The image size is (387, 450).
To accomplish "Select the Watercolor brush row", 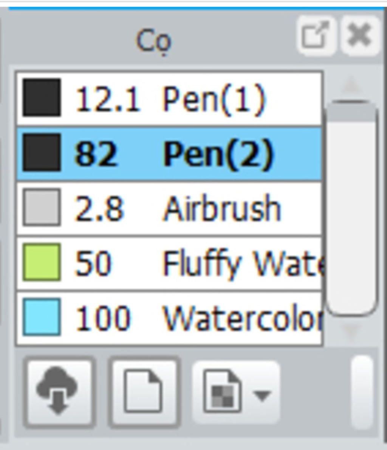I will coord(169,318).
